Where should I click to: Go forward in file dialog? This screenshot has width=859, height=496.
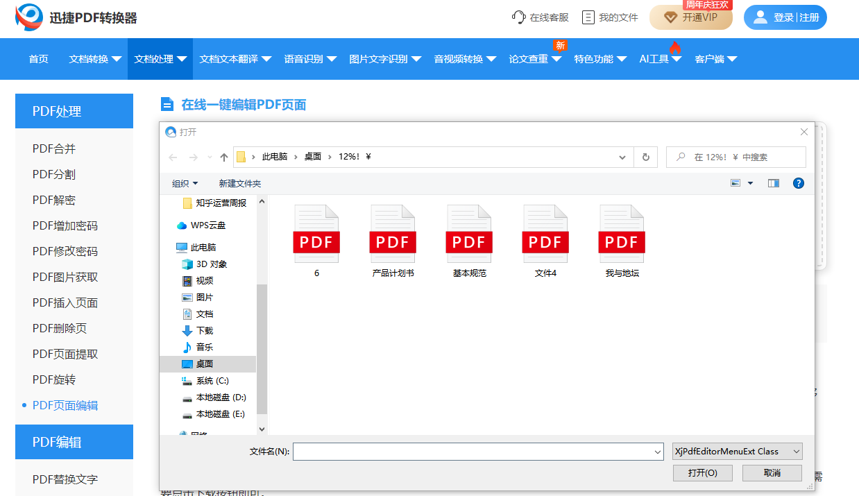point(194,157)
